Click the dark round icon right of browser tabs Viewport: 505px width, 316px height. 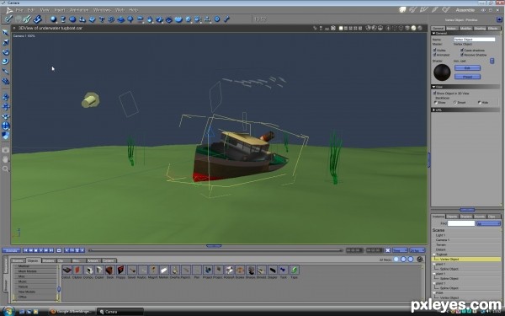(x=420, y=259)
